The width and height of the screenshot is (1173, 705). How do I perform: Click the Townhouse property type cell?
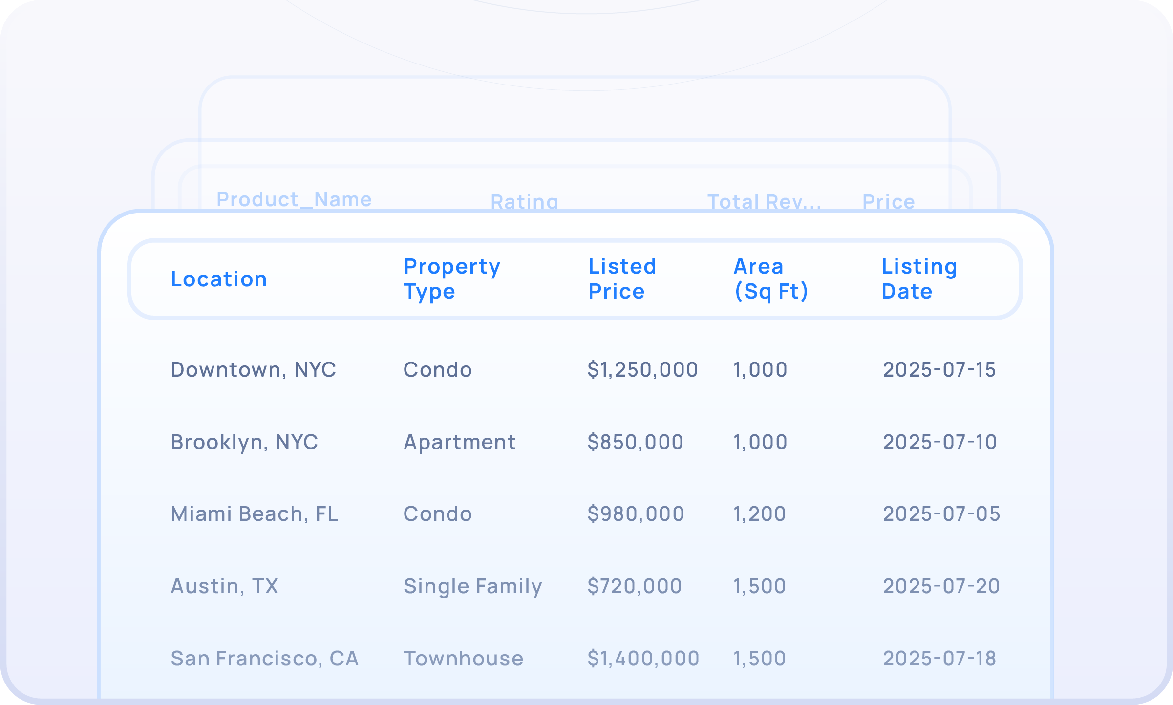(x=463, y=659)
